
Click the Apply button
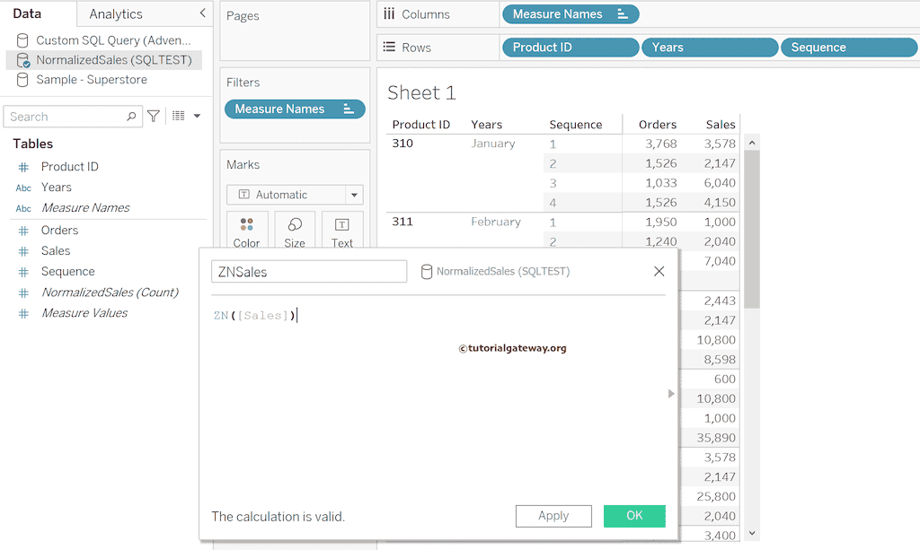click(553, 516)
